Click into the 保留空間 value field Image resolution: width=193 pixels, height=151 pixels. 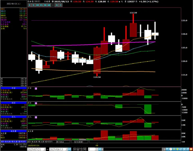91,149
